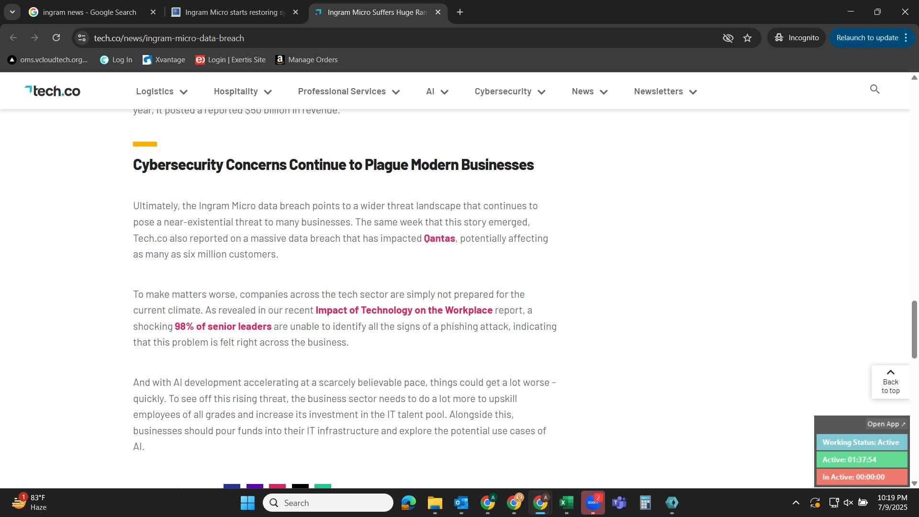Open Impact of Technology on the Workplace link

pyautogui.click(x=404, y=310)
